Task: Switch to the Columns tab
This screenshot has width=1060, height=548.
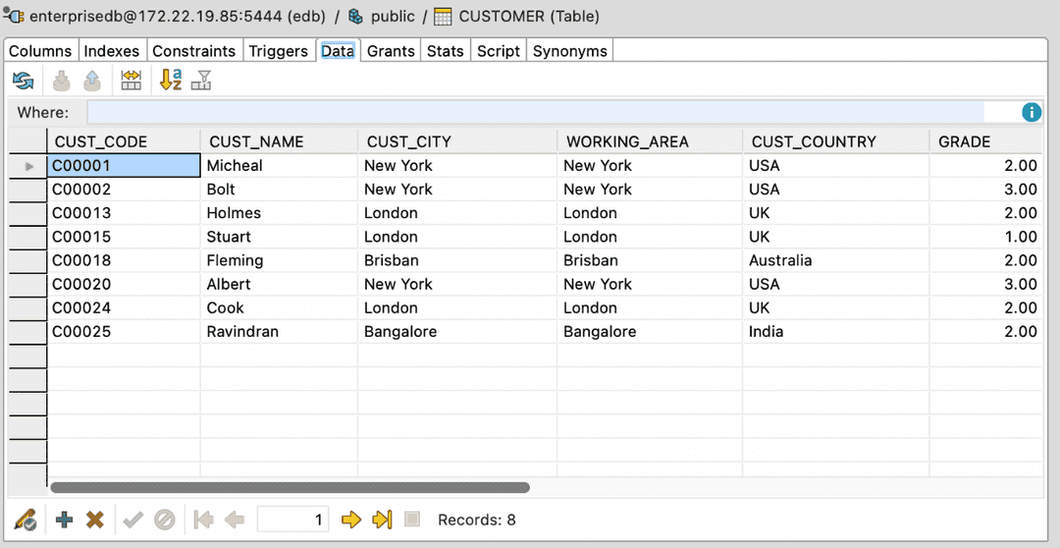Action: (x=40, y=51)
